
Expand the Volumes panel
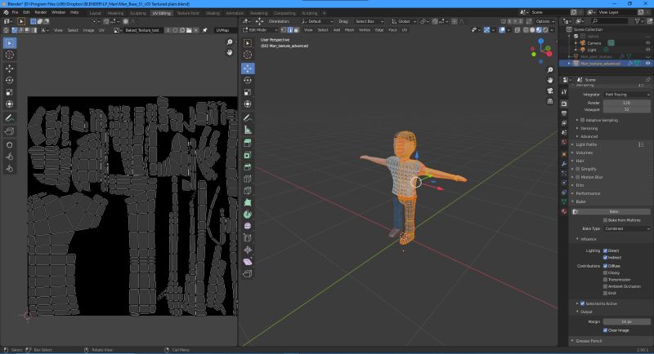584,153
